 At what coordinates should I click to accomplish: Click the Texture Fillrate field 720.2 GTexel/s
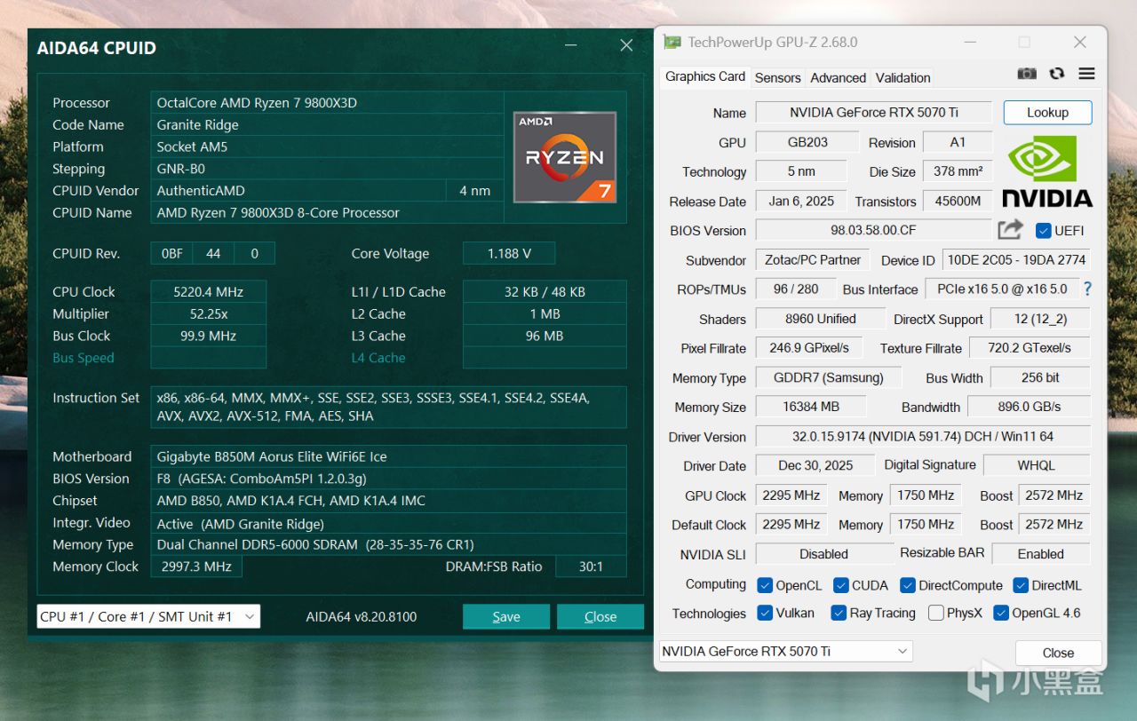pos(1030,347)
